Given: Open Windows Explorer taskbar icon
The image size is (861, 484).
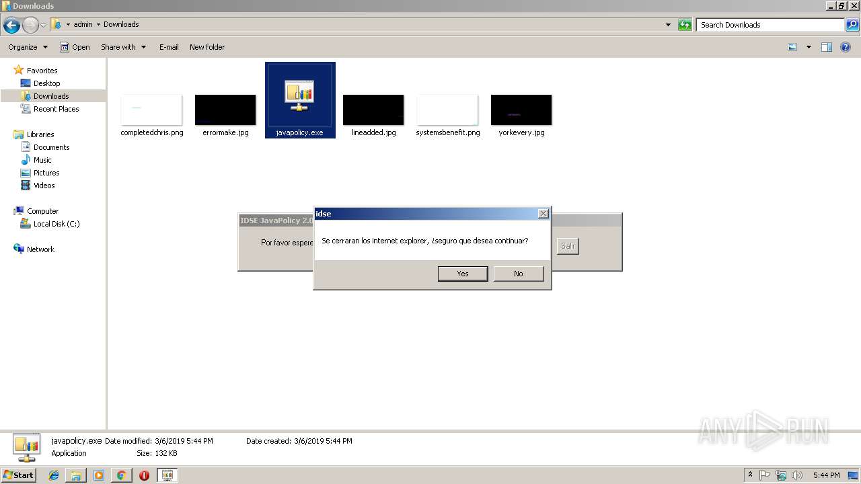Looking at the screenshot, I should (x=76, y=475).
